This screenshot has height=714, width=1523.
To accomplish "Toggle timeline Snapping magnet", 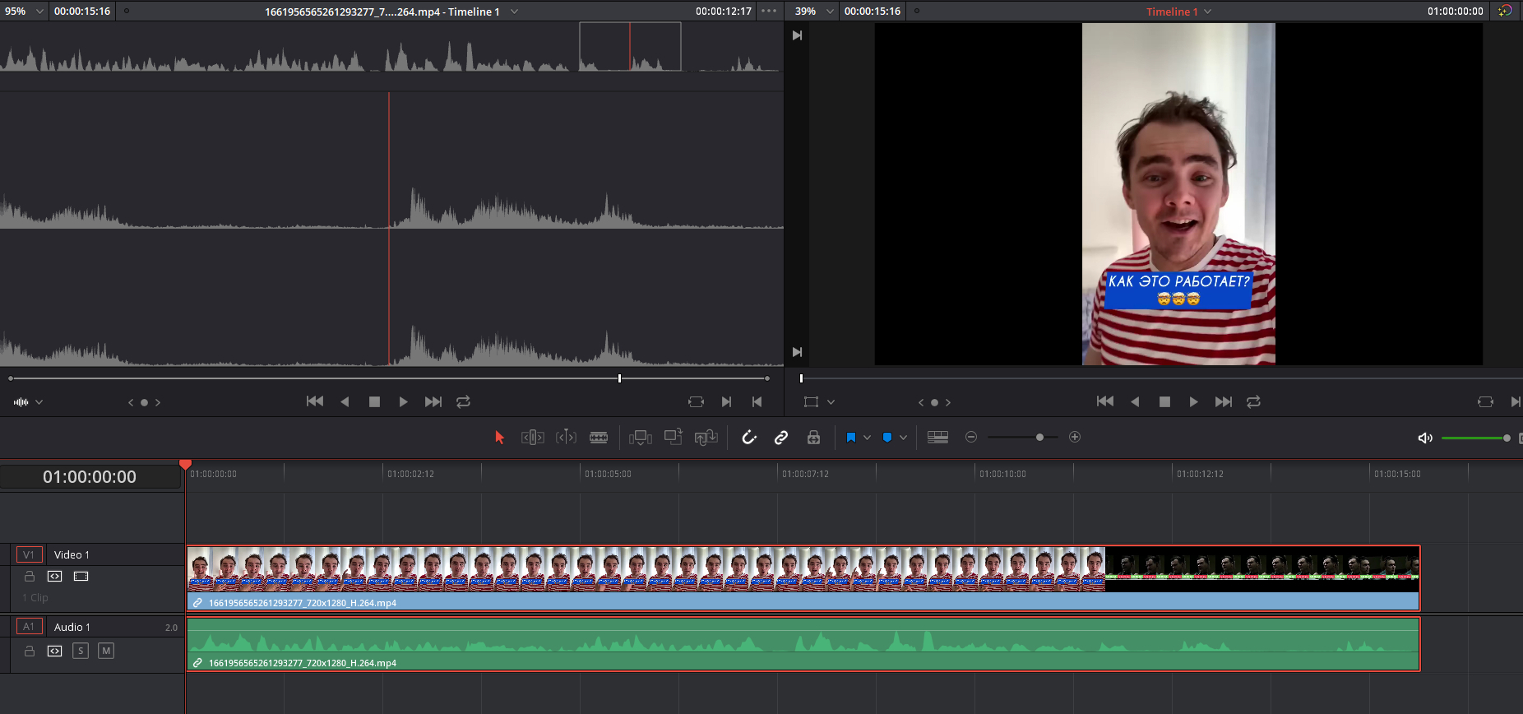I will (748, 438).
